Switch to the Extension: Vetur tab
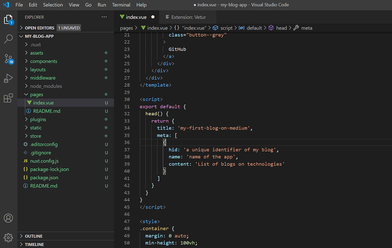 click(x=188, y=17)
